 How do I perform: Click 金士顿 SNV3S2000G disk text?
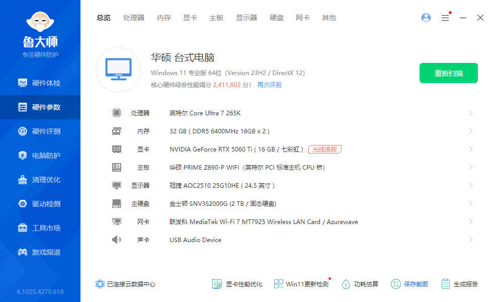pos(222,203)
